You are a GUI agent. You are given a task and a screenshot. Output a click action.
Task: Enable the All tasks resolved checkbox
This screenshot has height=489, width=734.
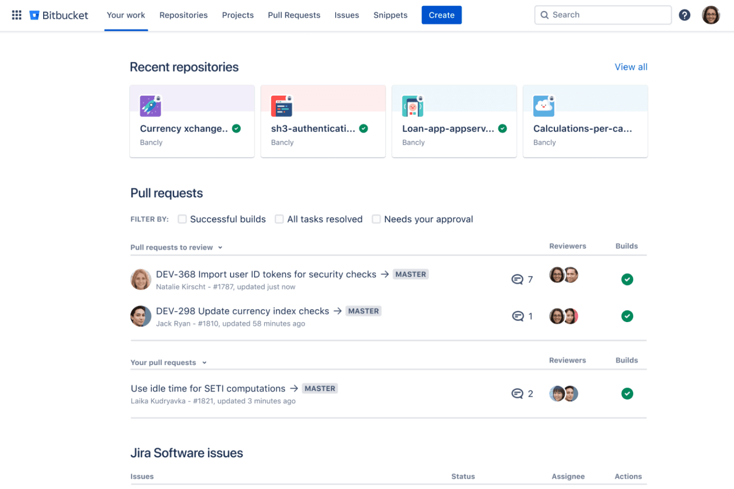tap(279, 219)
